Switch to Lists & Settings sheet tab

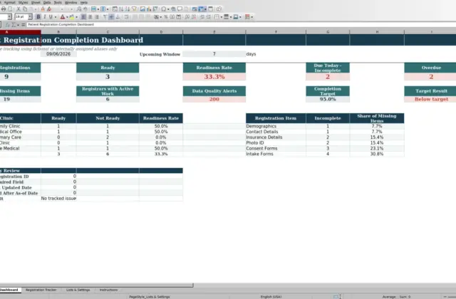coord(78,290)
